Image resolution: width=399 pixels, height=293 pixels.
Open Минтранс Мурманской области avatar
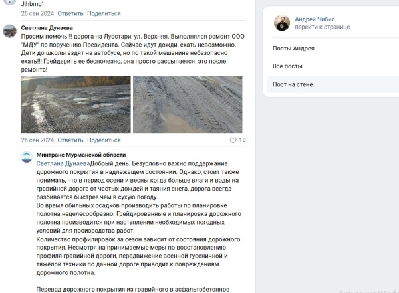click(x=27, y=157)
